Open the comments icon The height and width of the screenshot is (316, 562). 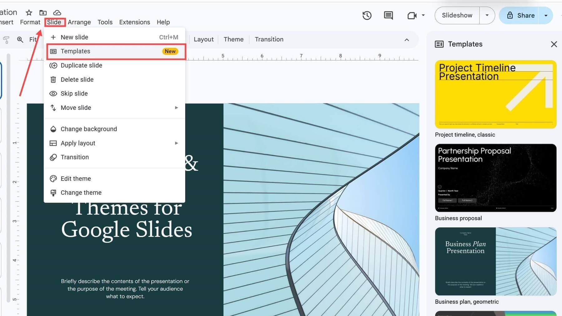[388, 15]
